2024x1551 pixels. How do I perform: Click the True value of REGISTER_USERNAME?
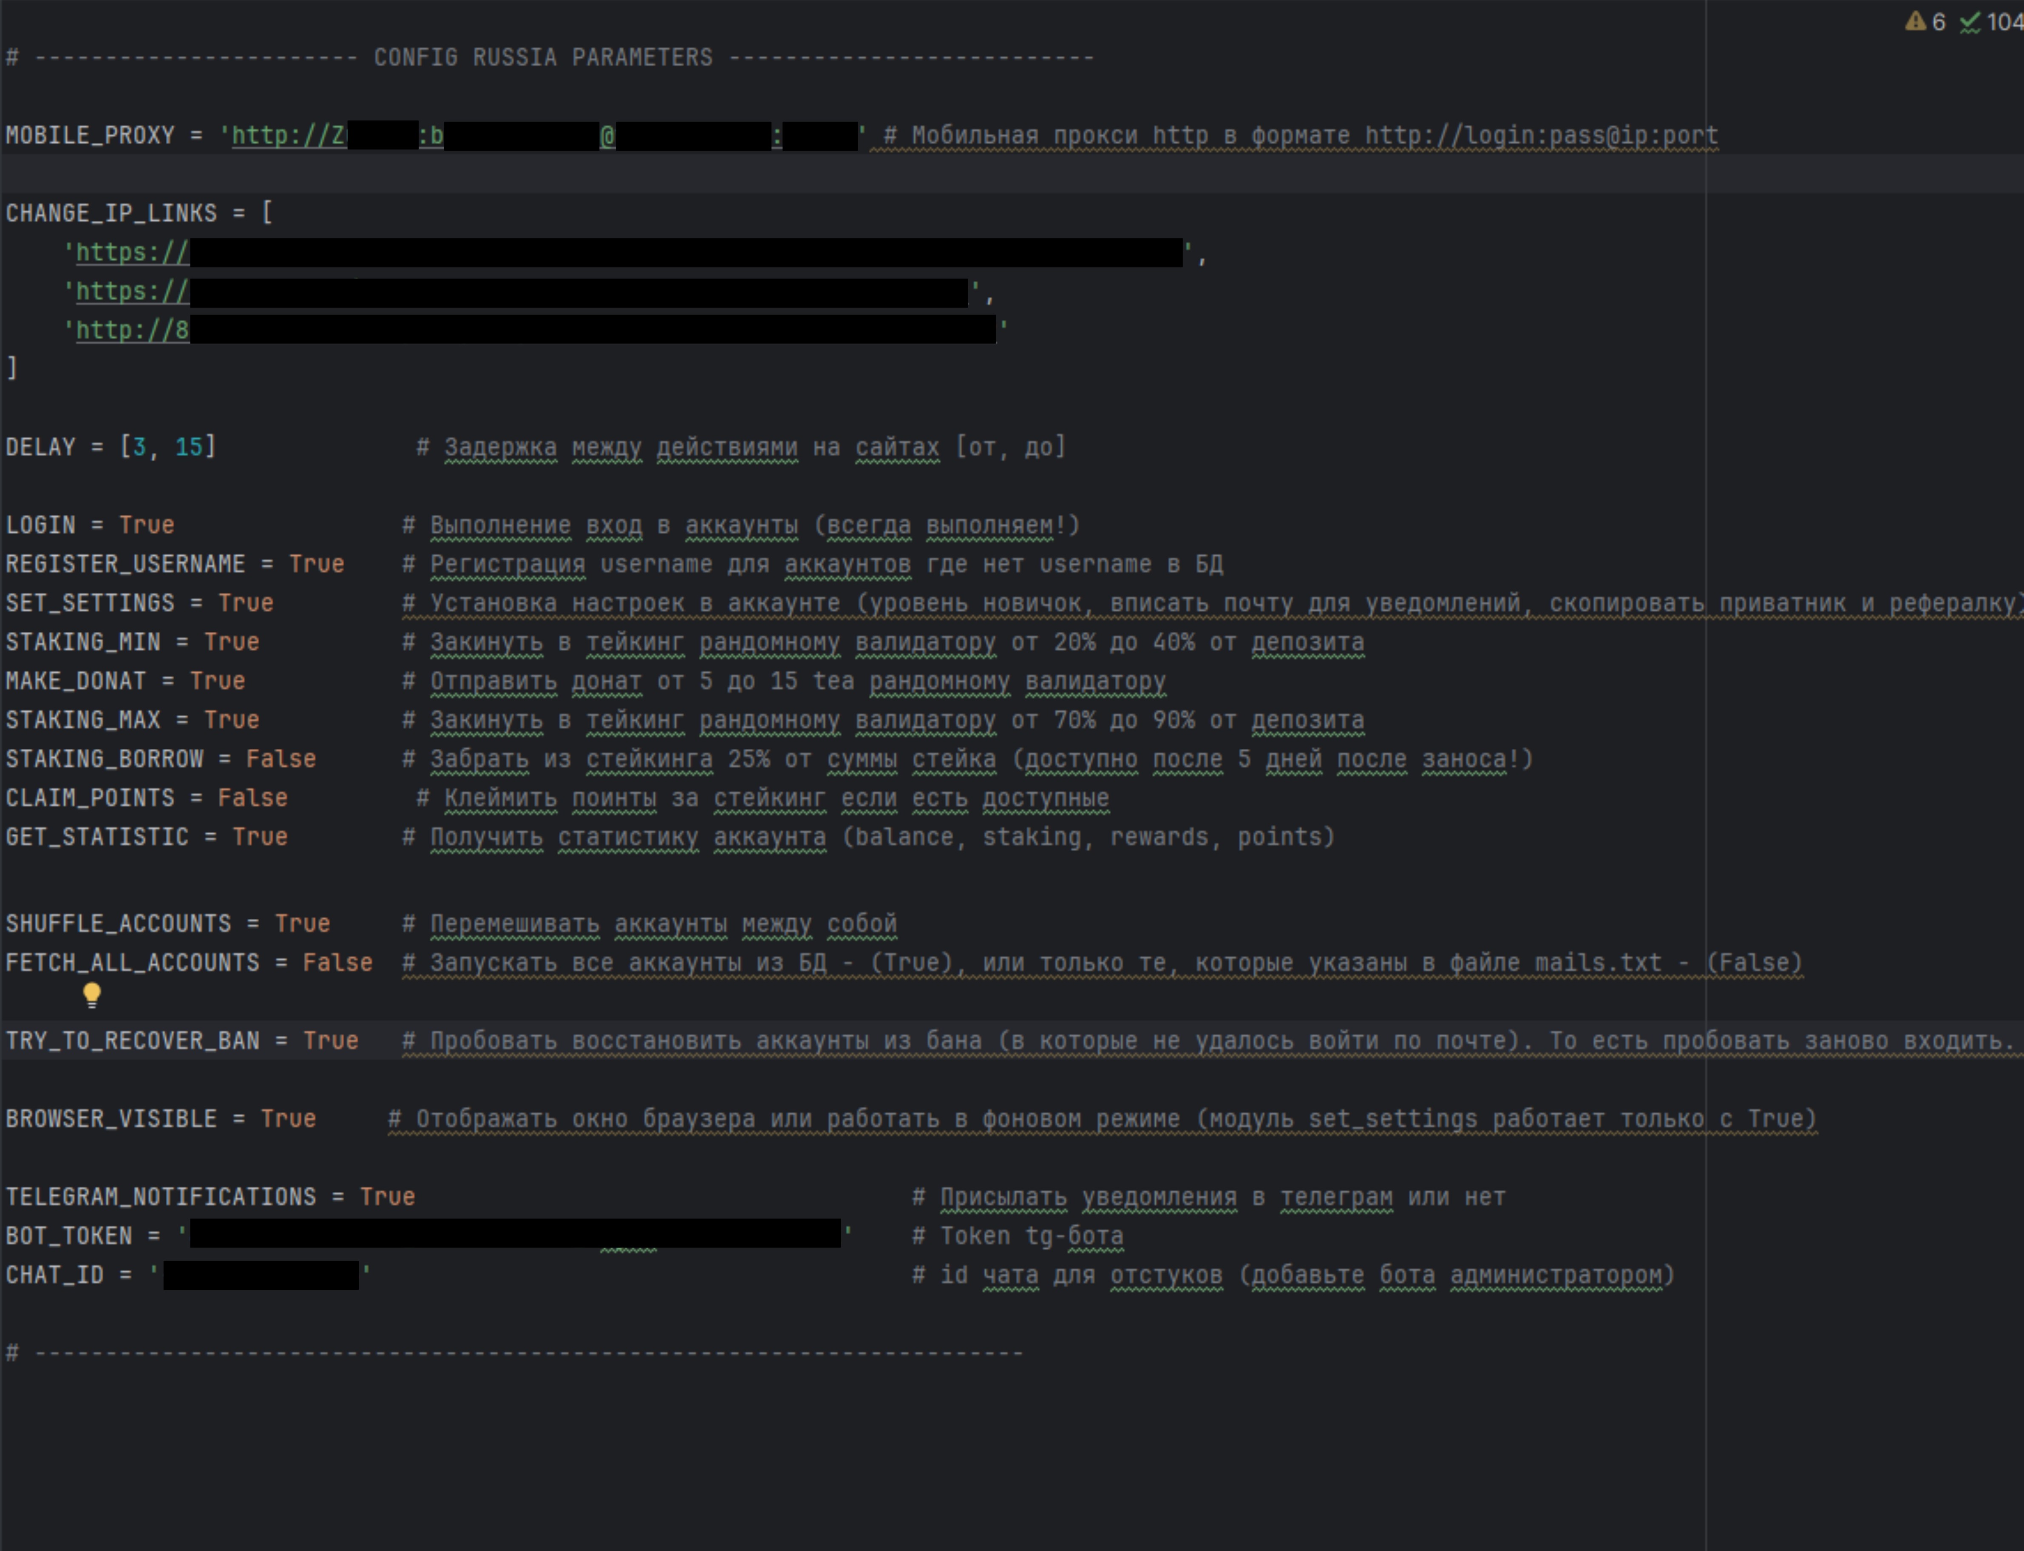pos(317,564)
